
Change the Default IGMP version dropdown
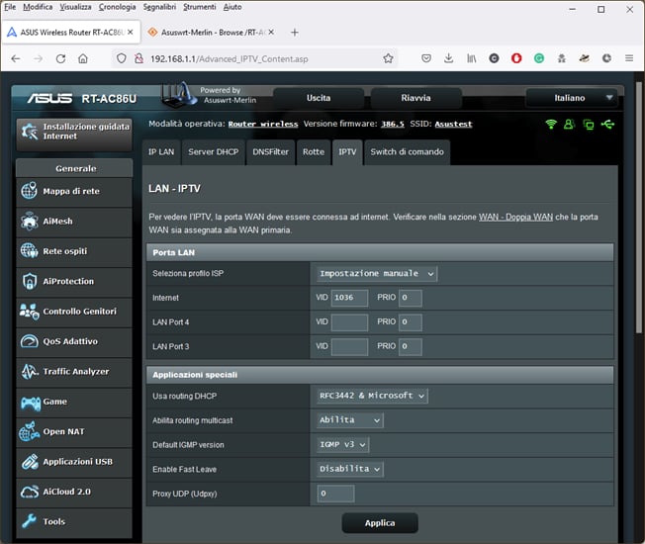344,445
